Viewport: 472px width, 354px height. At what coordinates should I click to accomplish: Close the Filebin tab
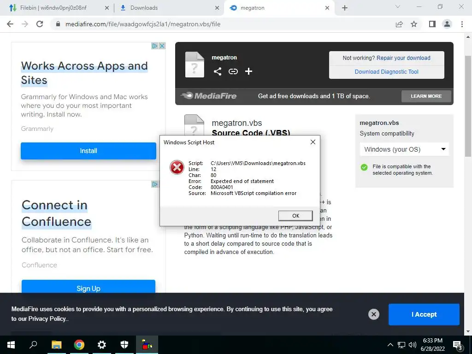pyautogui.click(x=106, y=8)
